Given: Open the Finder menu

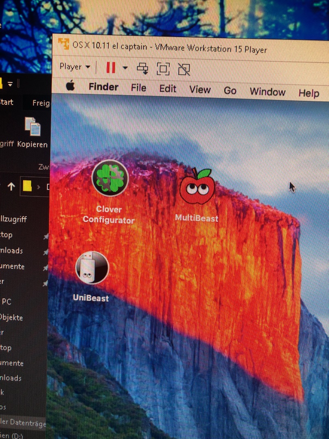Looking at the screenshot, I should [104, 87].
